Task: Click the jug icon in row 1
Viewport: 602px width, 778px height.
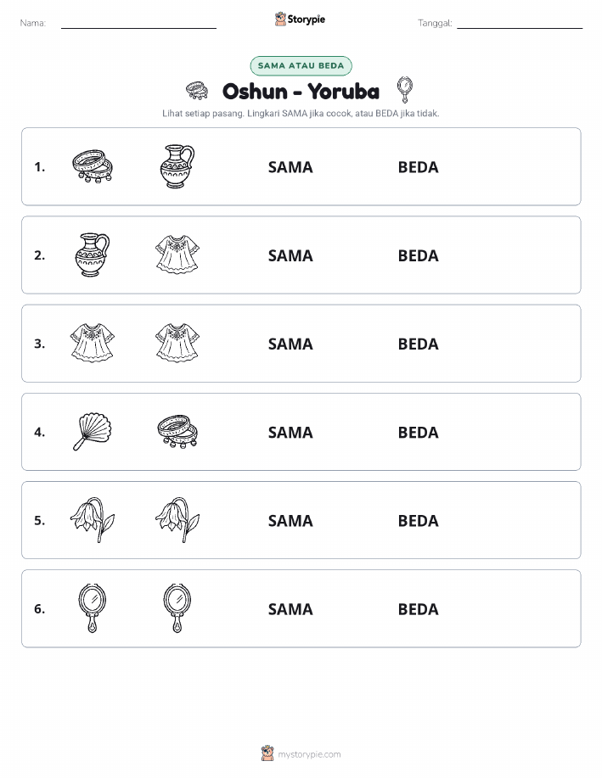Action: [x=177, y=166]
